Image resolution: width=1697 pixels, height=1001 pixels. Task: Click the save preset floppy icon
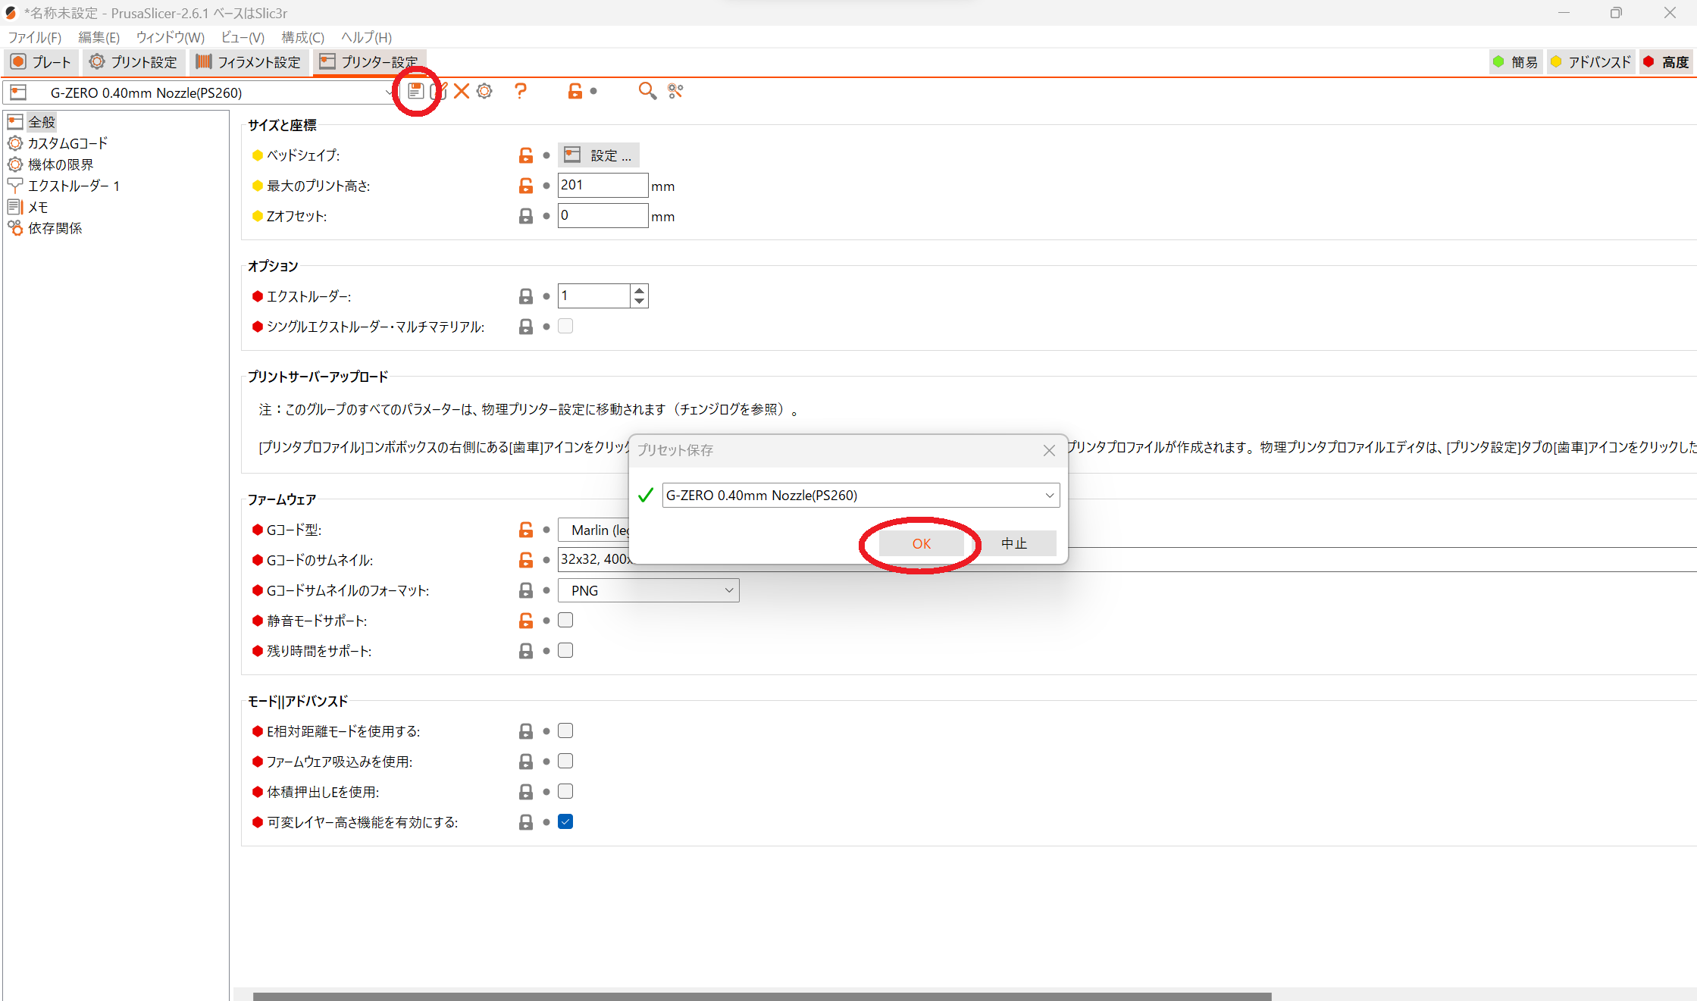415,91
